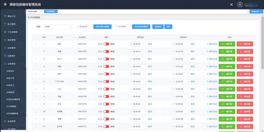Open the train avatar user icon
The height and width of the screenshot is (132, 264).
[240, 4]
